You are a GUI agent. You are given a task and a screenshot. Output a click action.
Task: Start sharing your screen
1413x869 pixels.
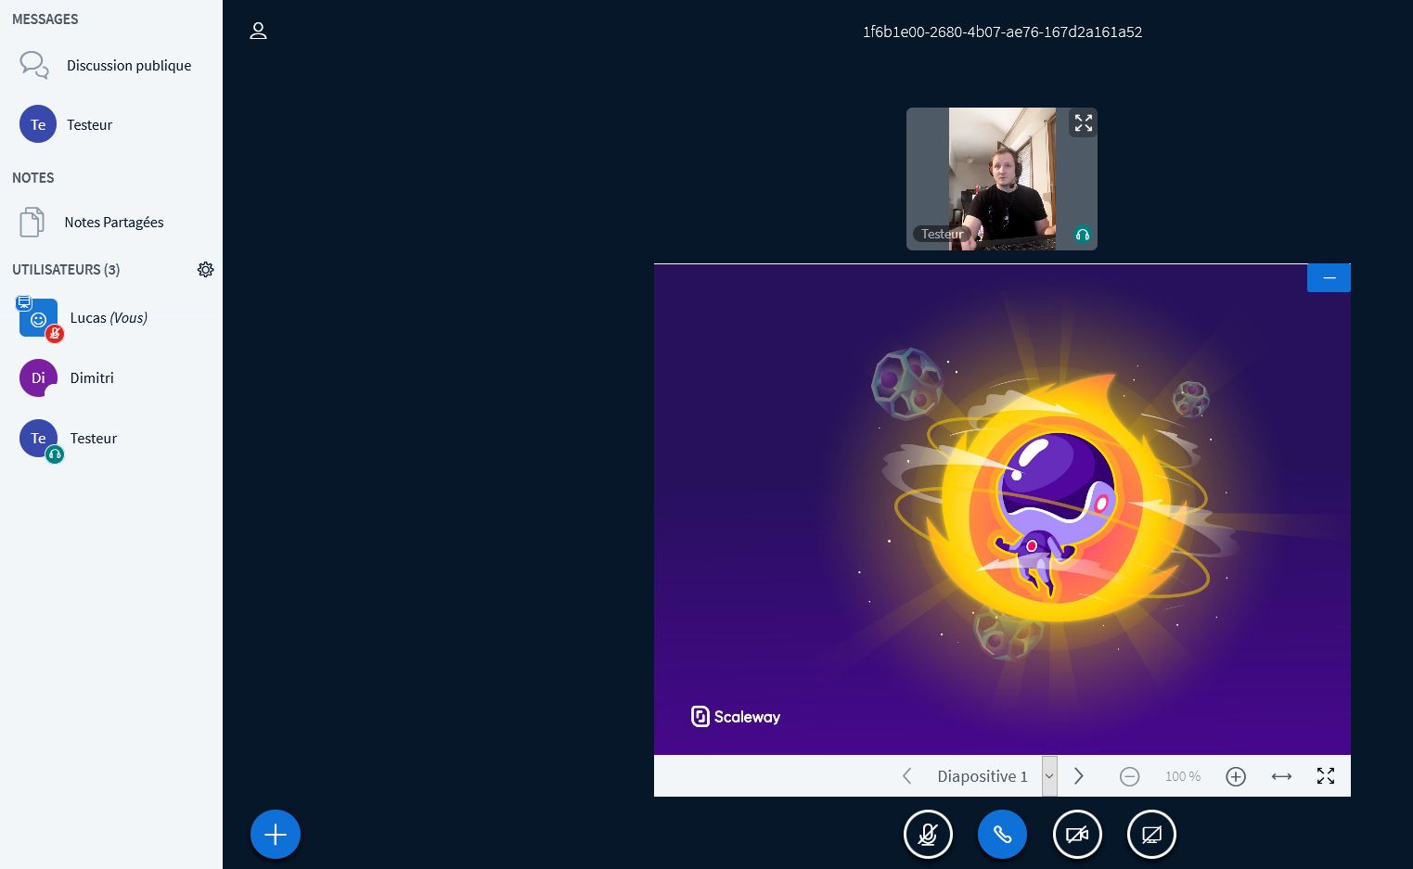[1151, 835]
